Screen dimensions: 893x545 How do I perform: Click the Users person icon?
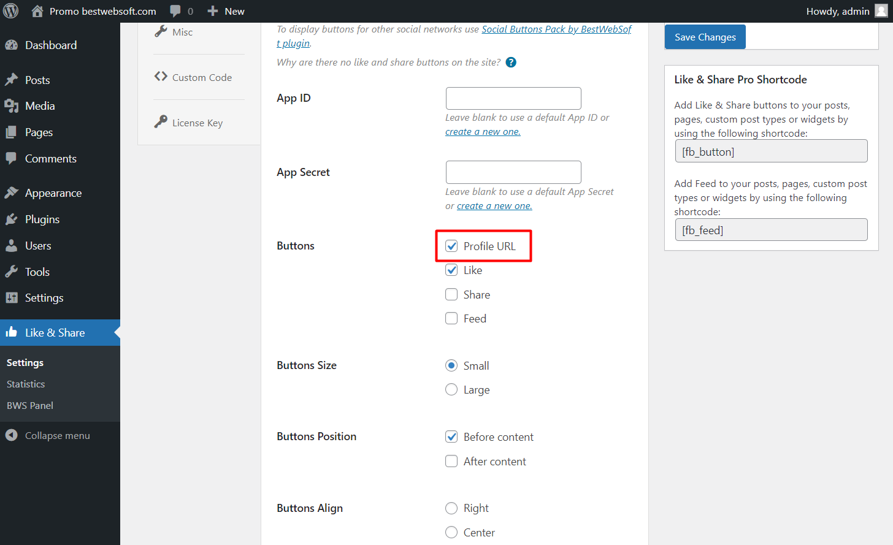click(x=11, y=245)
